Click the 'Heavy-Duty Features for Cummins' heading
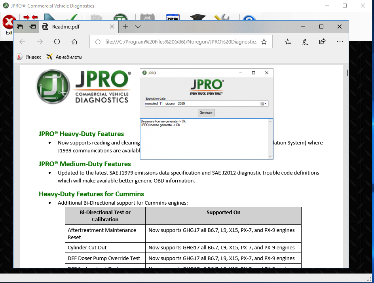The height and width of the screenshot is (283, 374). [91, 194]
